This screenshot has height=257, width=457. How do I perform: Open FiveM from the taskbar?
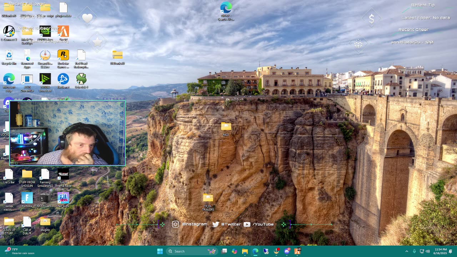click(x=297, y=251)
